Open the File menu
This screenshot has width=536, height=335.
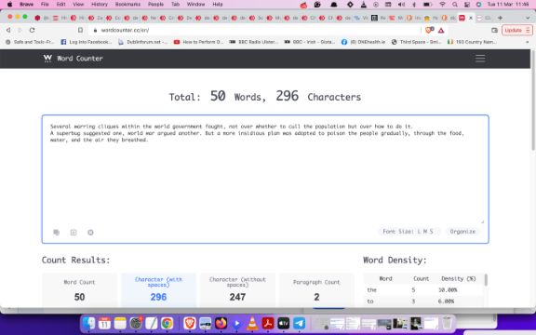pyautogui.click(x=45, y=5)
